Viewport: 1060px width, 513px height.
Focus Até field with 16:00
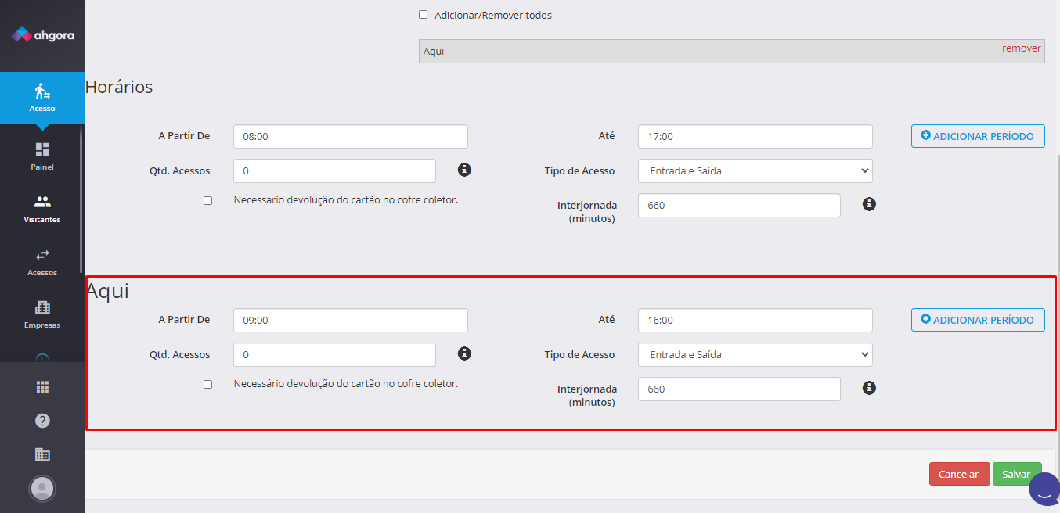pos(755,320)
